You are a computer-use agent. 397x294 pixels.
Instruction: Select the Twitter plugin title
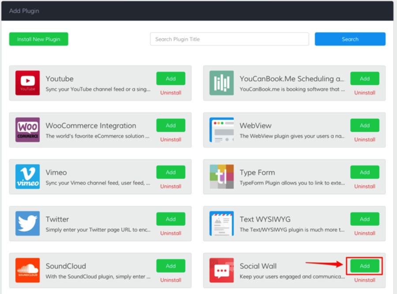(57, 219)
